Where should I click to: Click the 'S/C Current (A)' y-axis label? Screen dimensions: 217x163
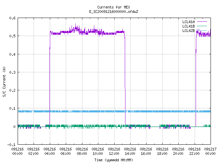point(4,82)
